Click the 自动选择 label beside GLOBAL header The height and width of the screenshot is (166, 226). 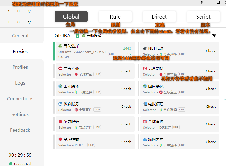coord(94,36)
